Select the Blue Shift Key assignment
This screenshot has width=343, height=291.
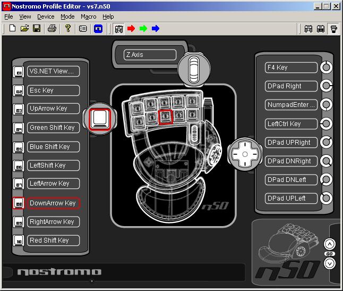(x=54, y=147)
